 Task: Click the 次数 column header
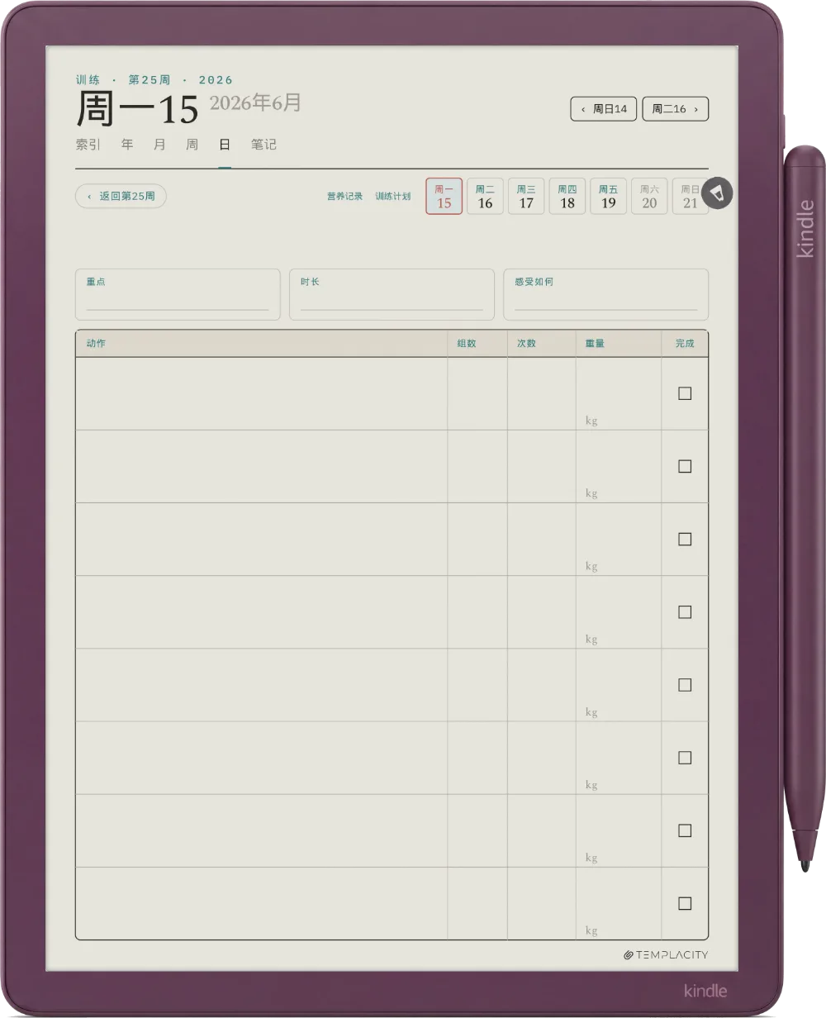[x=526, y=344]
